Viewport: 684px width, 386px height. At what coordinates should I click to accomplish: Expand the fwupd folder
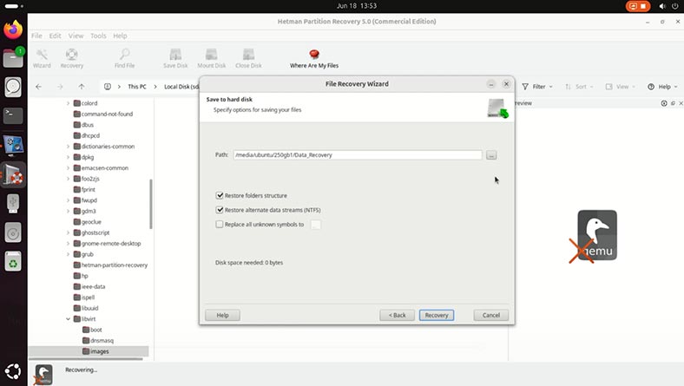(x=68, y=200)
